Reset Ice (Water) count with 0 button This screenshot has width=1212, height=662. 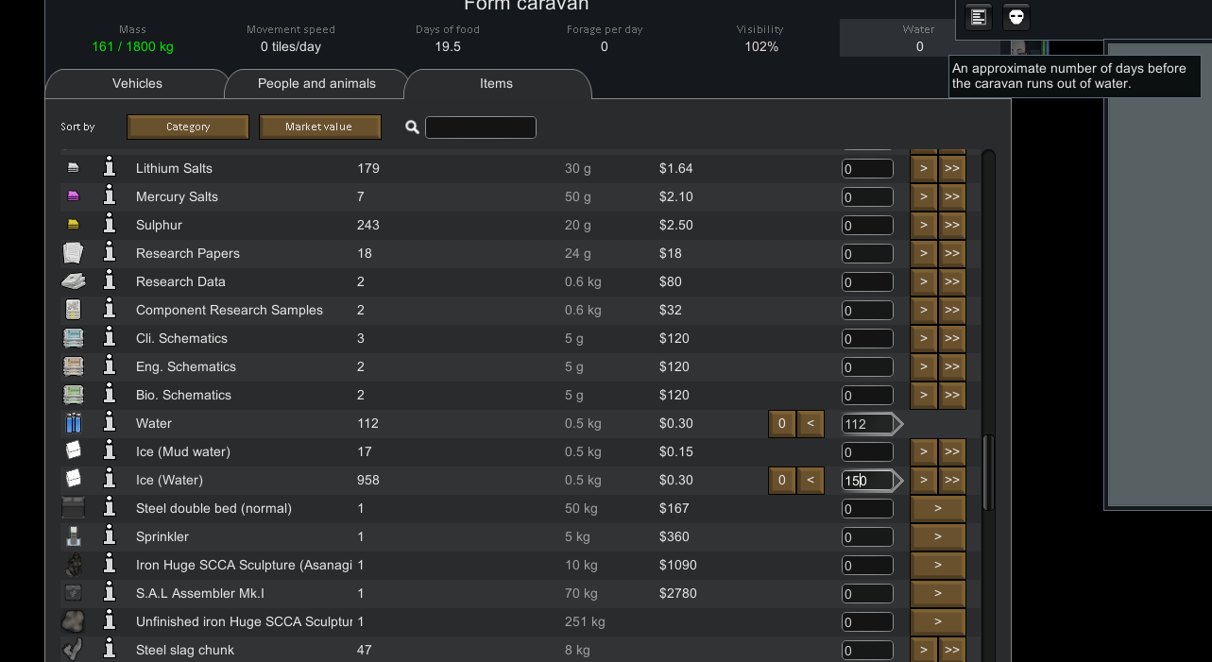(x=781, y=480)
